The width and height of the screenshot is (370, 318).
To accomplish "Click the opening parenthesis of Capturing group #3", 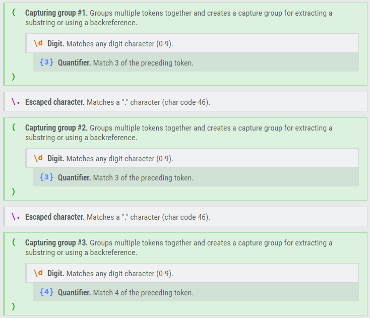I will pyautogui.click(x=13, y=243).
